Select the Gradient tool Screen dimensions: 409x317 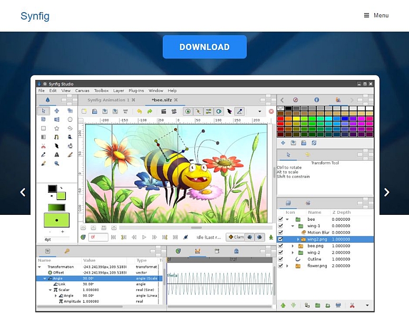pos(44,137)
